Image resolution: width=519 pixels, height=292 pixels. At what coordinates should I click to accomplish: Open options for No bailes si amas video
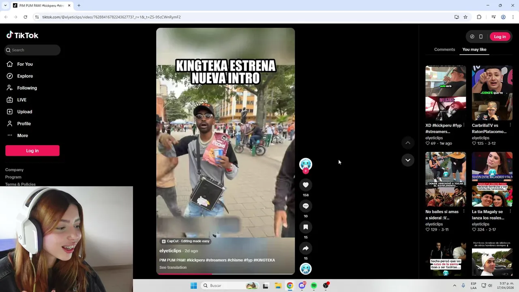click(464, 211)
